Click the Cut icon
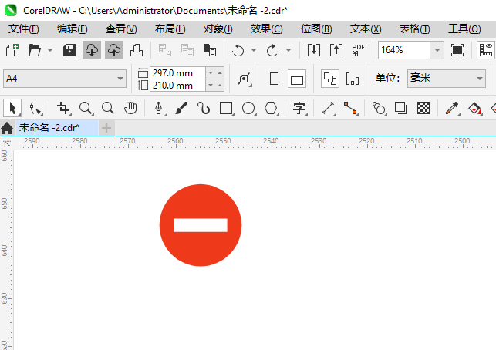Screen dimensions: 496x350 (165, 50)
